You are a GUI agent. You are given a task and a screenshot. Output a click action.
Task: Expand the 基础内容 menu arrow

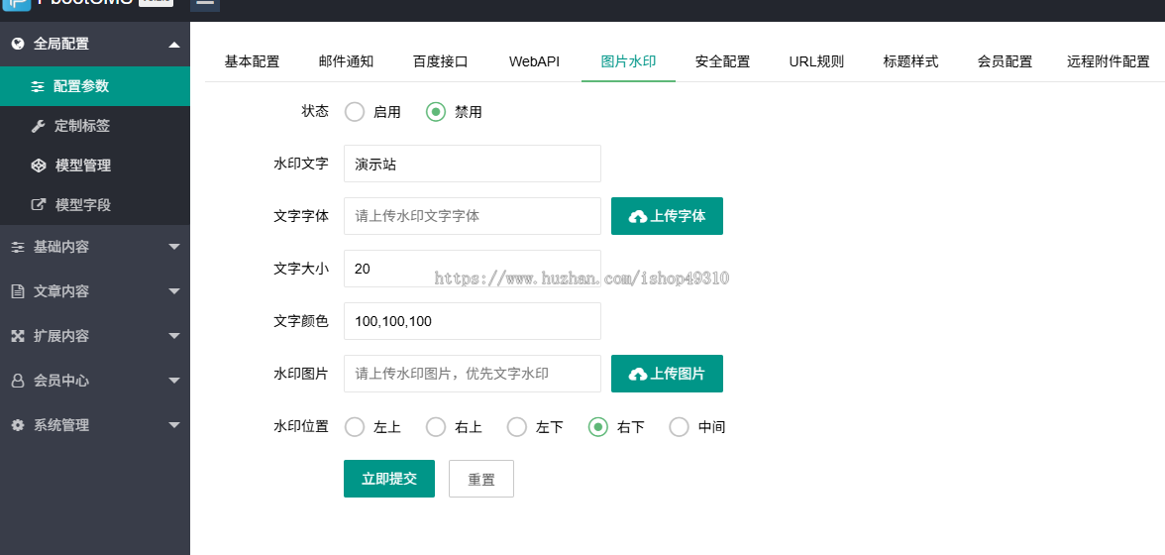[x=174, y=247]
